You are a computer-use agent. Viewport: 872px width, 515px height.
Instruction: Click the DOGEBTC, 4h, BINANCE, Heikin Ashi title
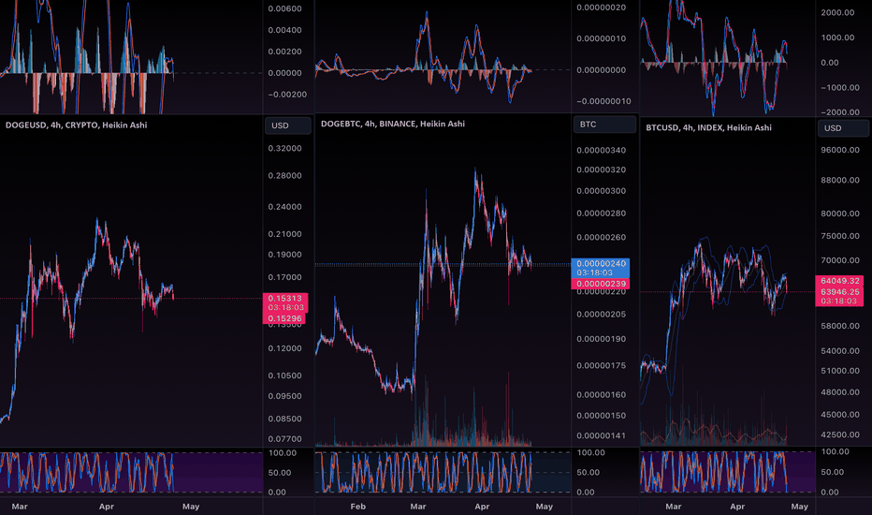(393, 124)
